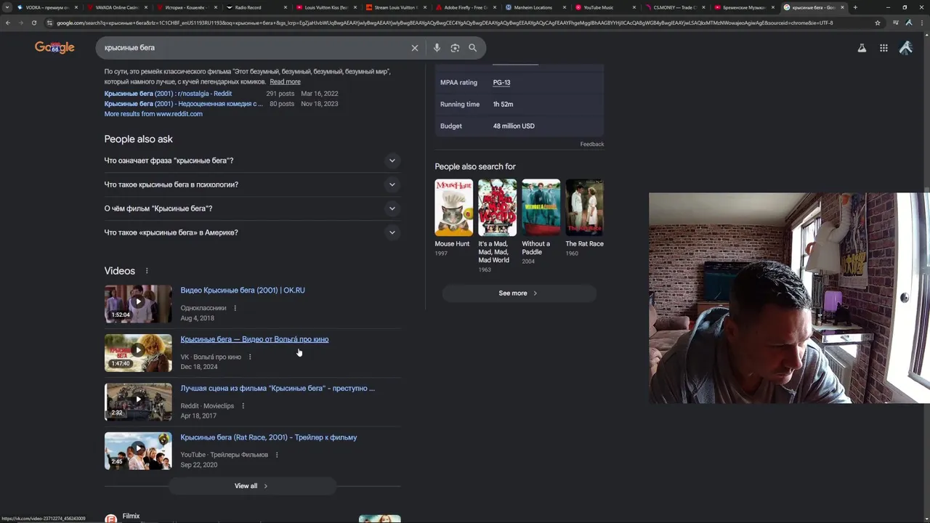Screen dimensions: 930x523
Task: Open "Недооцененная комедия" Reddit link
Action: [184, 104]
